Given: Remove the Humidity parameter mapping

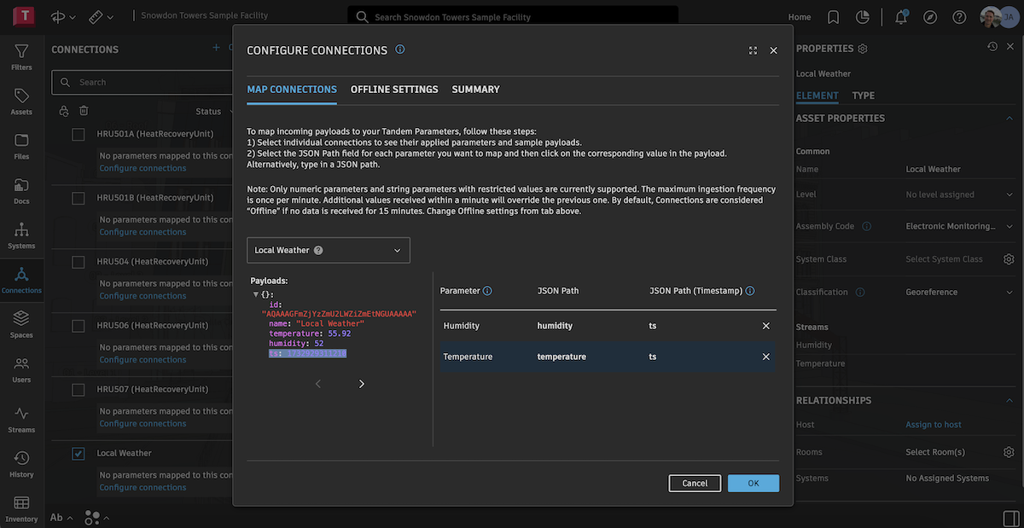Looking at the screenshot, I should pyautogui.click(x=765, y=326).
